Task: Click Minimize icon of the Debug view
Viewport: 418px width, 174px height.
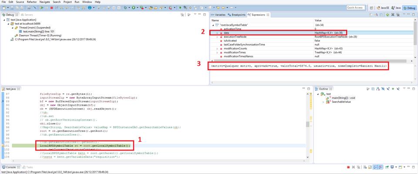Action: tap(199, 14)
